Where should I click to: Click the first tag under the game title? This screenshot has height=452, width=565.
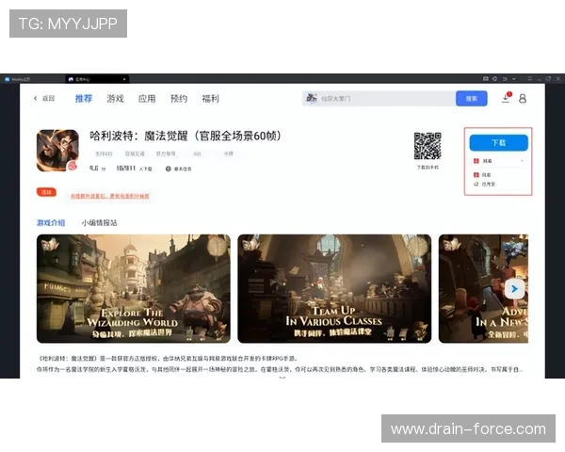pos(104,153)
